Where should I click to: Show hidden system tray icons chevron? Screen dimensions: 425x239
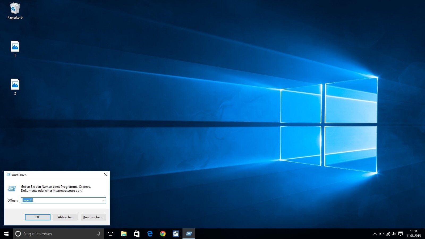(375, 234)
